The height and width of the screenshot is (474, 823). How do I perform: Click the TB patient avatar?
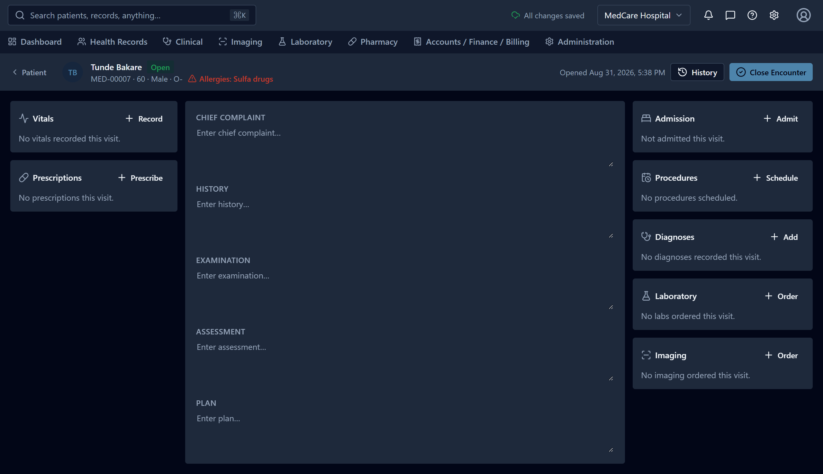click(73, 72)
